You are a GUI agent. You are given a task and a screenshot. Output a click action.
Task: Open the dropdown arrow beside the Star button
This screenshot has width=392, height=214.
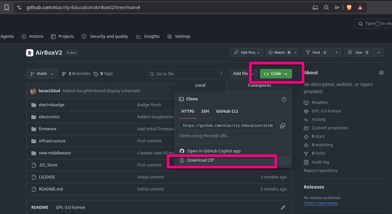[379, 52]
